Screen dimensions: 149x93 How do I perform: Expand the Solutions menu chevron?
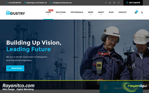coord(61,14)
